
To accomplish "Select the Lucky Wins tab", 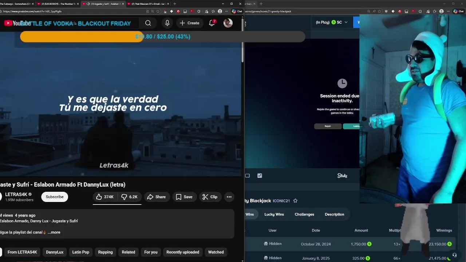I will (x=274, y=214).
